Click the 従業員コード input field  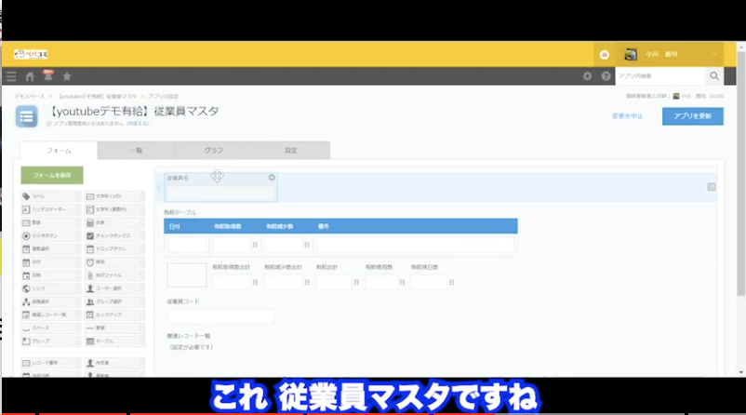coord(220,316)
